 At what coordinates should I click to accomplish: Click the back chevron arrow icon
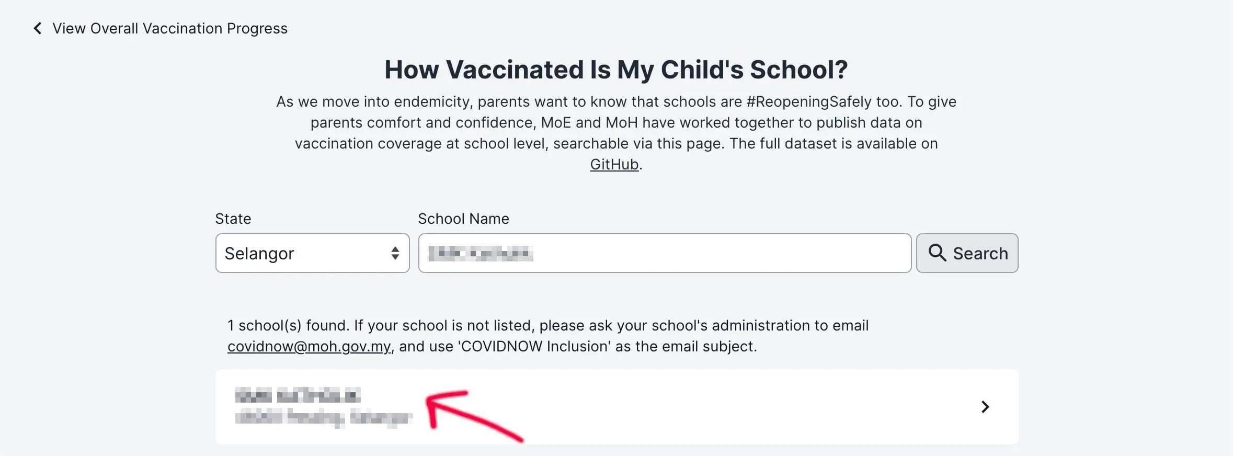point(37,28)
